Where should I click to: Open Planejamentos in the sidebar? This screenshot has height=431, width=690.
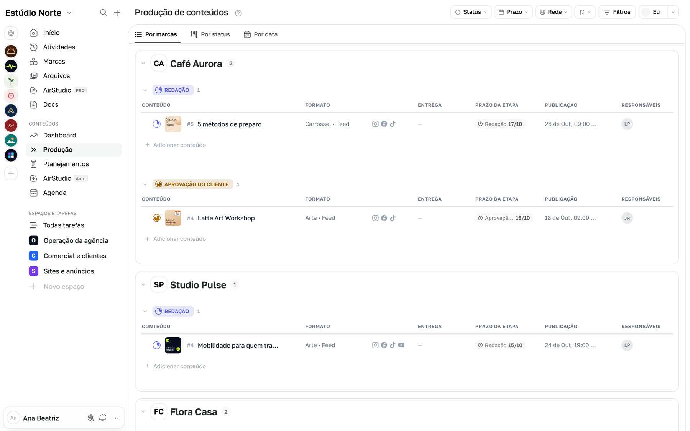pos(74,164)
